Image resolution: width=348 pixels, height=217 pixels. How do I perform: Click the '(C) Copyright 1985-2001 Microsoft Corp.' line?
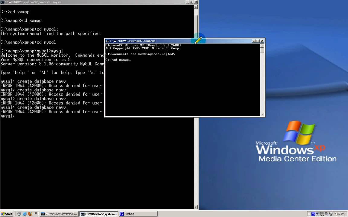pyautogui.click(x=143, y=48)
